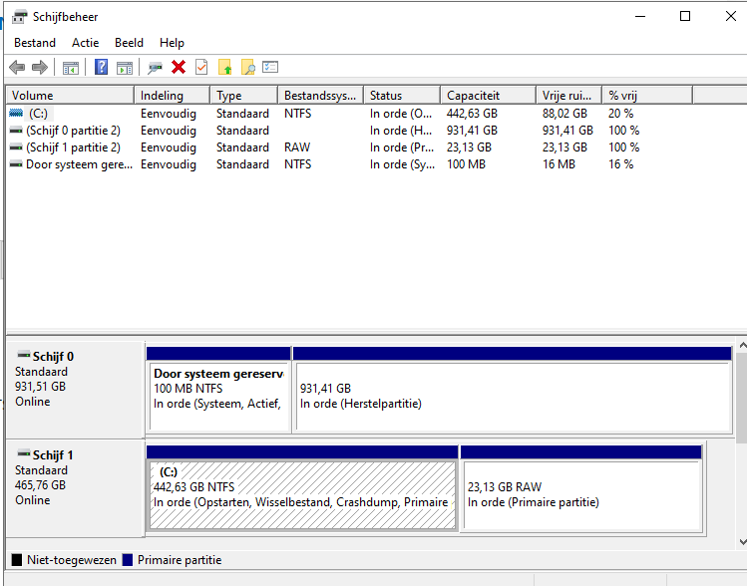The height and width of the screenshot is (586, 747).
Task: Sort by the Indeling column header
Action: tap(173, 96)
